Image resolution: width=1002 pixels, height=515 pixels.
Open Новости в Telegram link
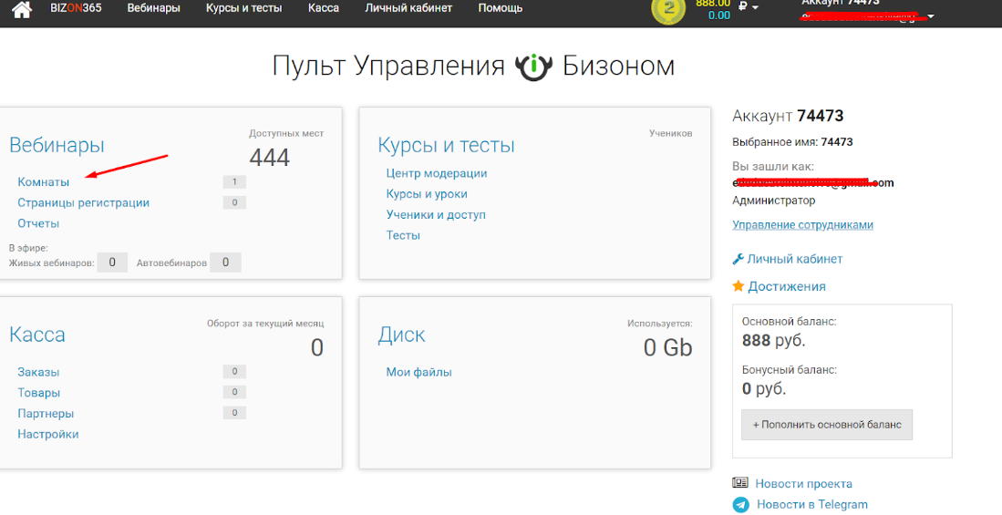812,505
